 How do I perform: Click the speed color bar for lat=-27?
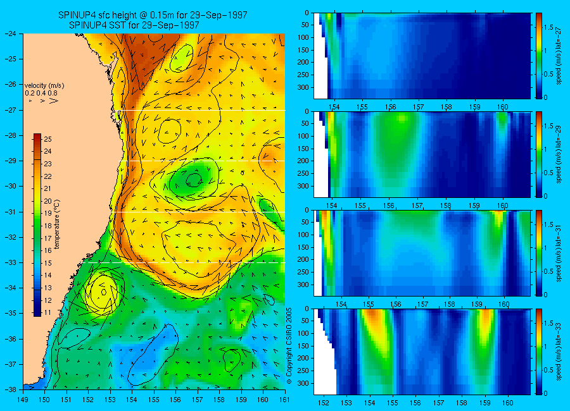point(538,56)
